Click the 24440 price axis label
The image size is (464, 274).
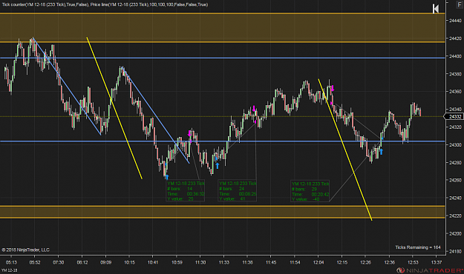click(455, 21)
